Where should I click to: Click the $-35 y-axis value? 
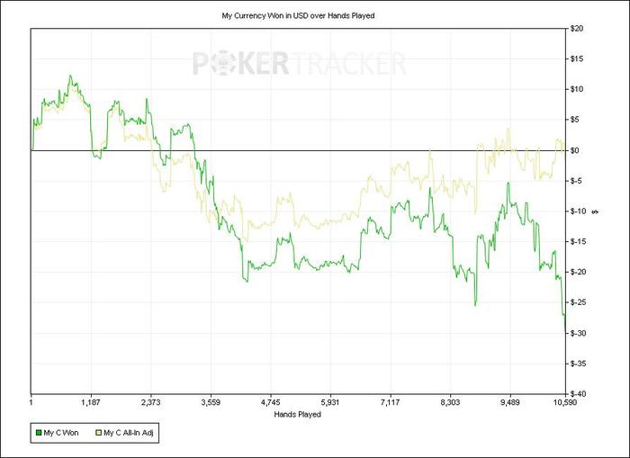click(578, 364)
